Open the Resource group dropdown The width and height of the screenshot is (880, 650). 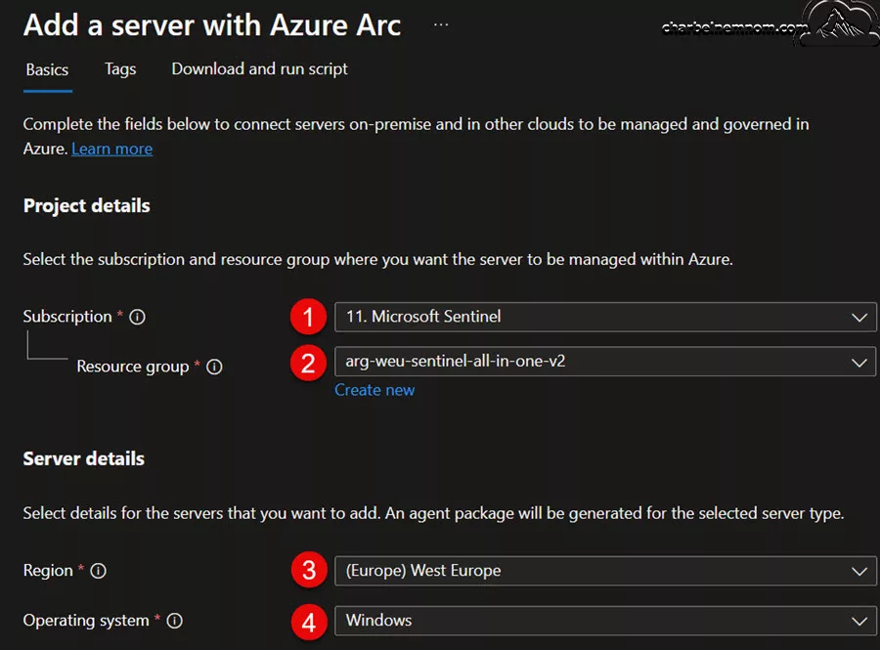tap(605, 362)
